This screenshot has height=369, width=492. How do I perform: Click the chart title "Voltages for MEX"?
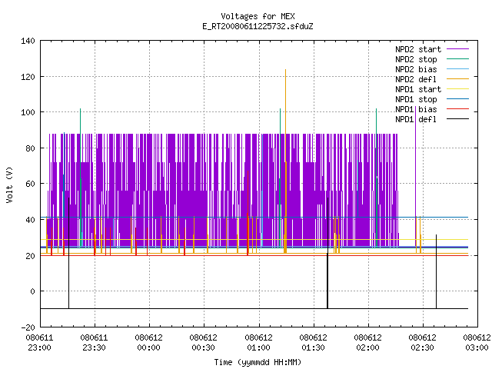[x=258, y=16]
